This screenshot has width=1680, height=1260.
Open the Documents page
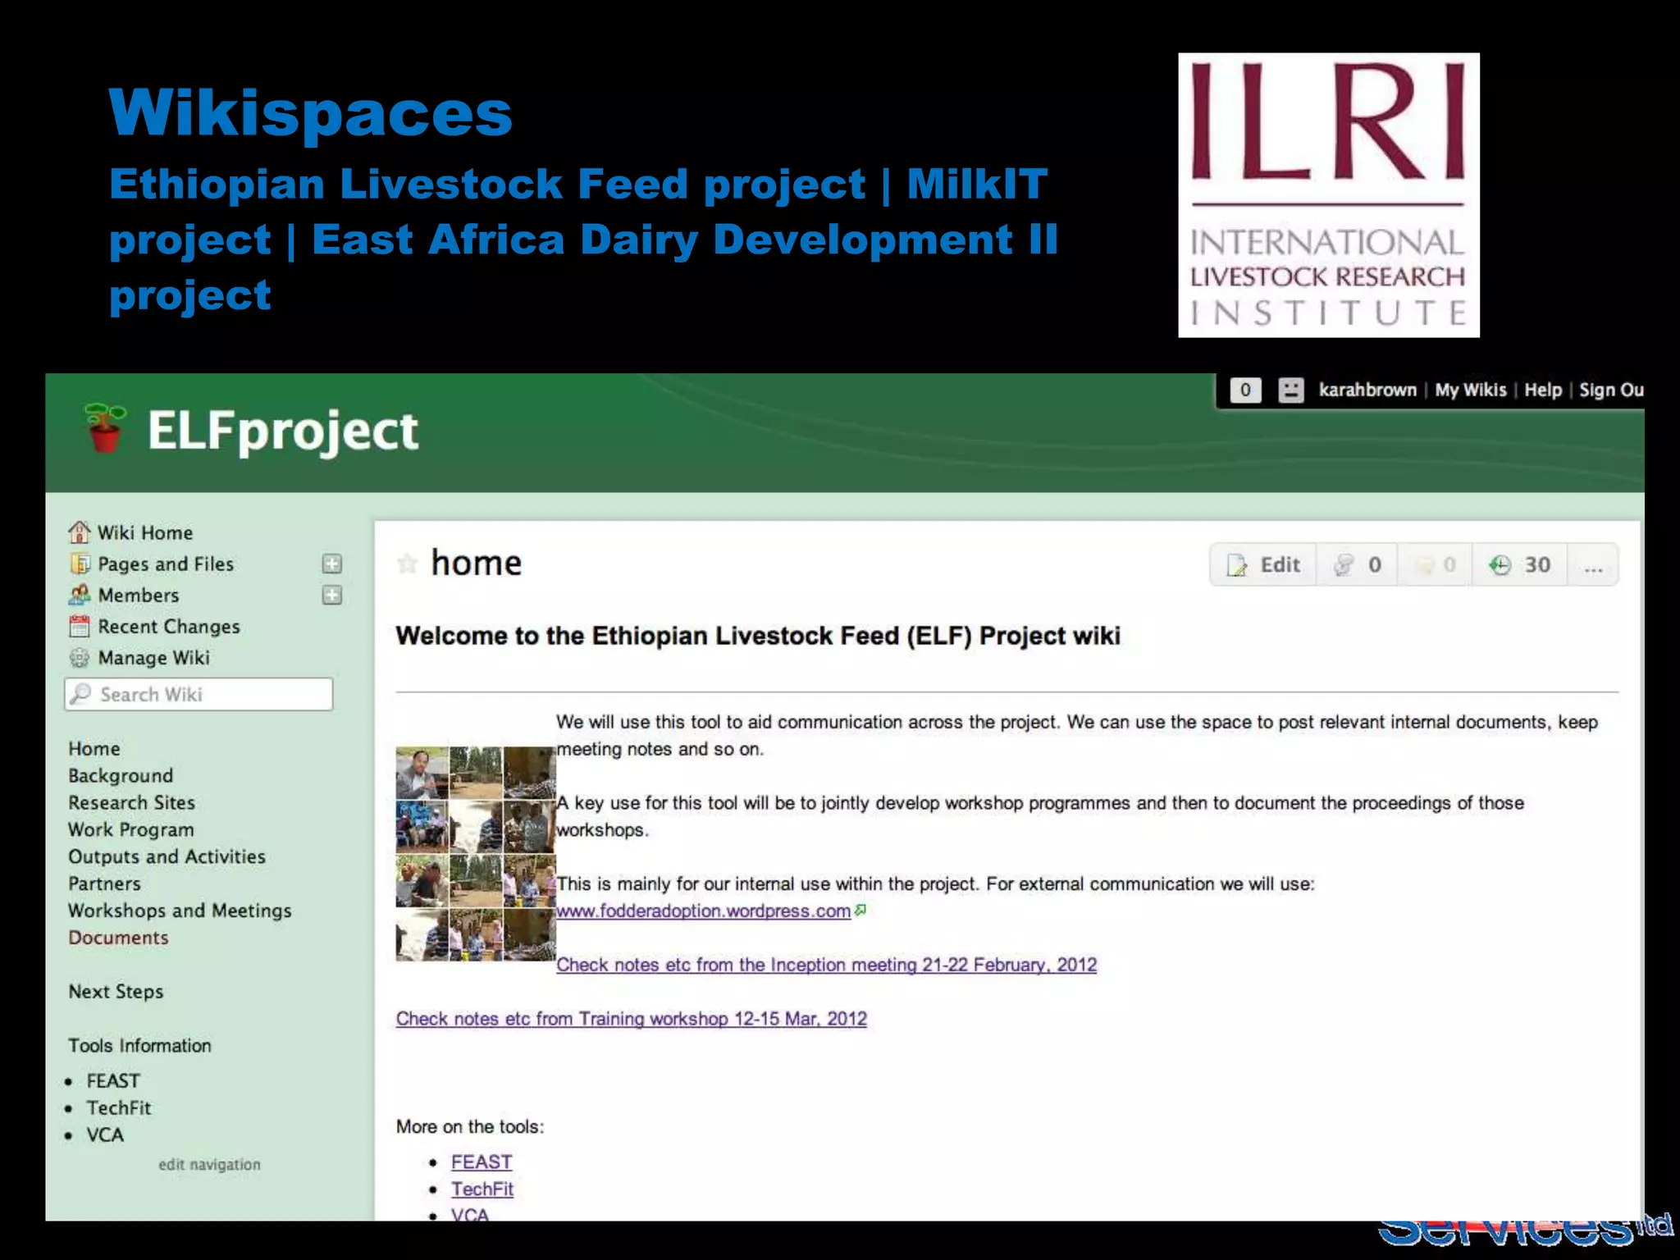tap(118, 938)
